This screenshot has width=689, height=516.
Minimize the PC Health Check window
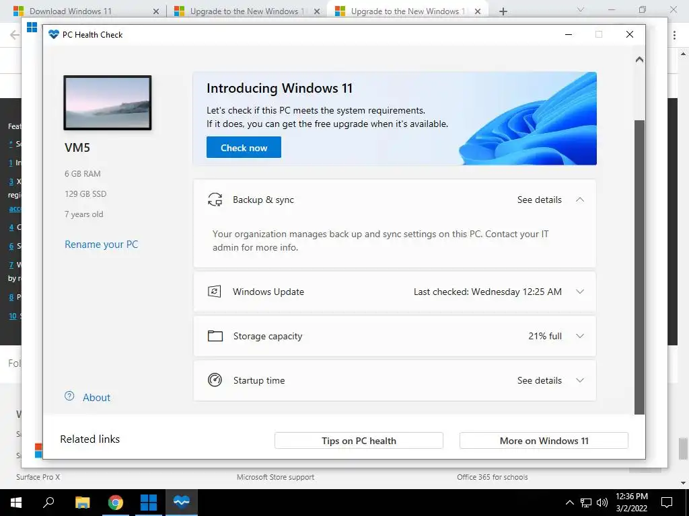point(569,34)
